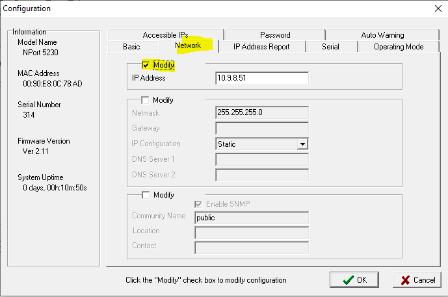This screenshot has height=297, width=448.
Task: Toggle the Enable SNMP checkbox
Action: [x=198, y=204]
